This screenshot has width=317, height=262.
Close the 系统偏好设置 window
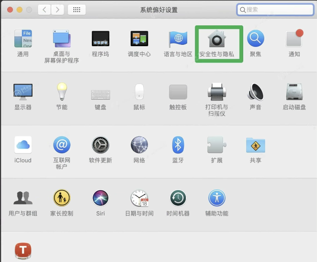pyautogui.click(x=10, y=10)
